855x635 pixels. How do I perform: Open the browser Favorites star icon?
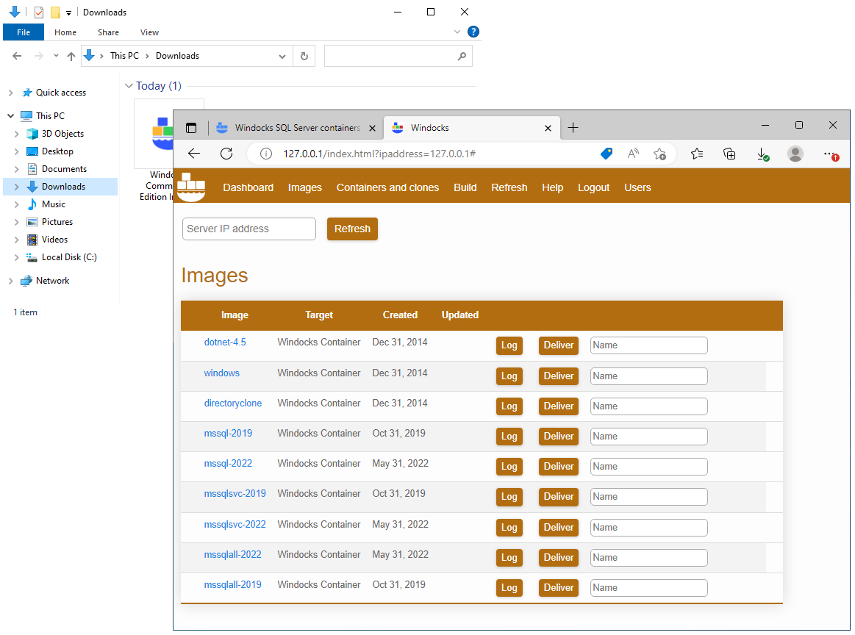click(x=697, y=154)
